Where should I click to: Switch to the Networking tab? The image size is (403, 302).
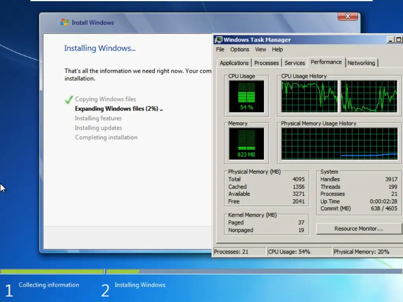[361, 63]
